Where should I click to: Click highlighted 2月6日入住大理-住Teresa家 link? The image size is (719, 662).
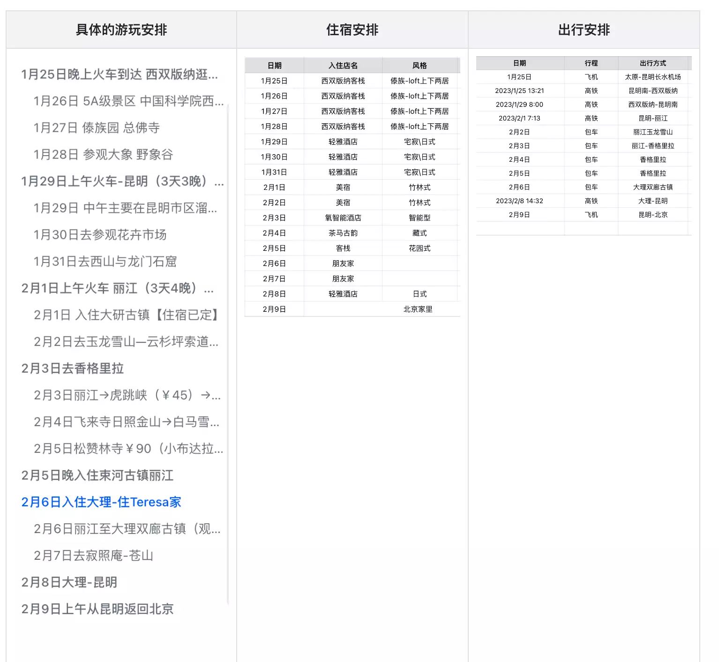coord(101,502)
